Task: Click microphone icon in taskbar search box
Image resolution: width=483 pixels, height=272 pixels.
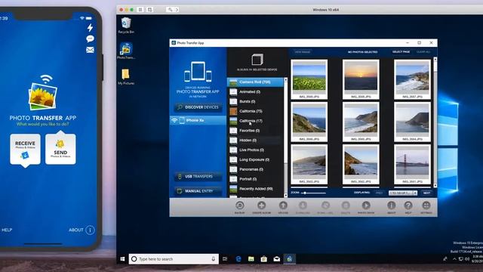Action: 213,259
